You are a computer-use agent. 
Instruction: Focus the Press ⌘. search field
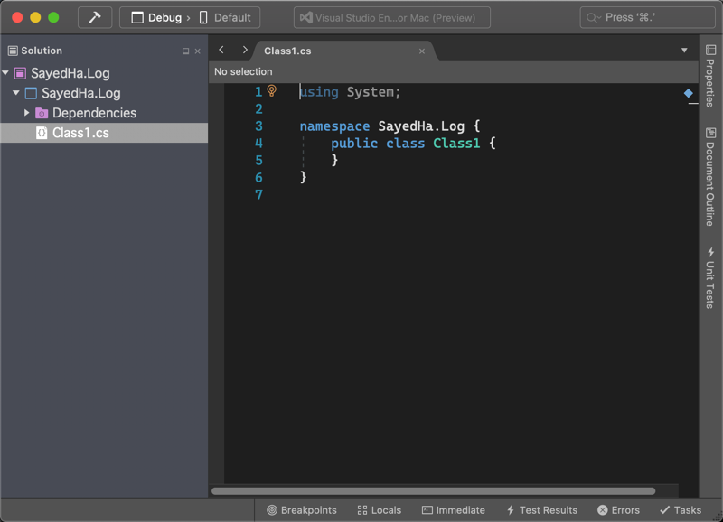click(647, 17)
